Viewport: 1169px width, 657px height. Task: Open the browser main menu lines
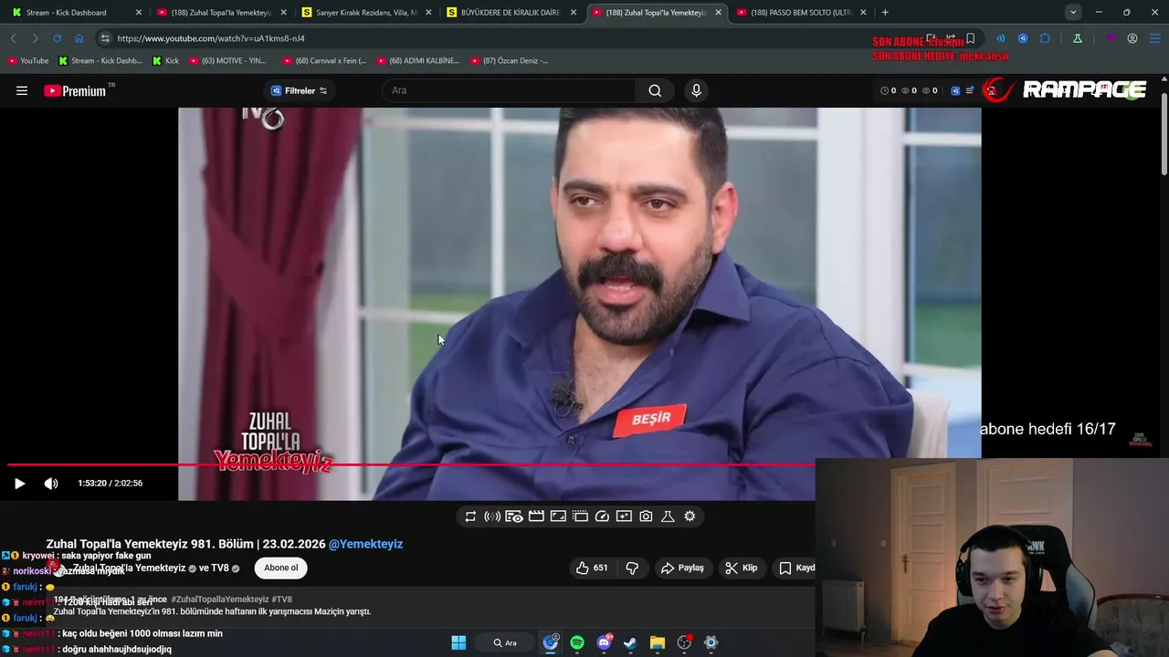(1154, 38)
